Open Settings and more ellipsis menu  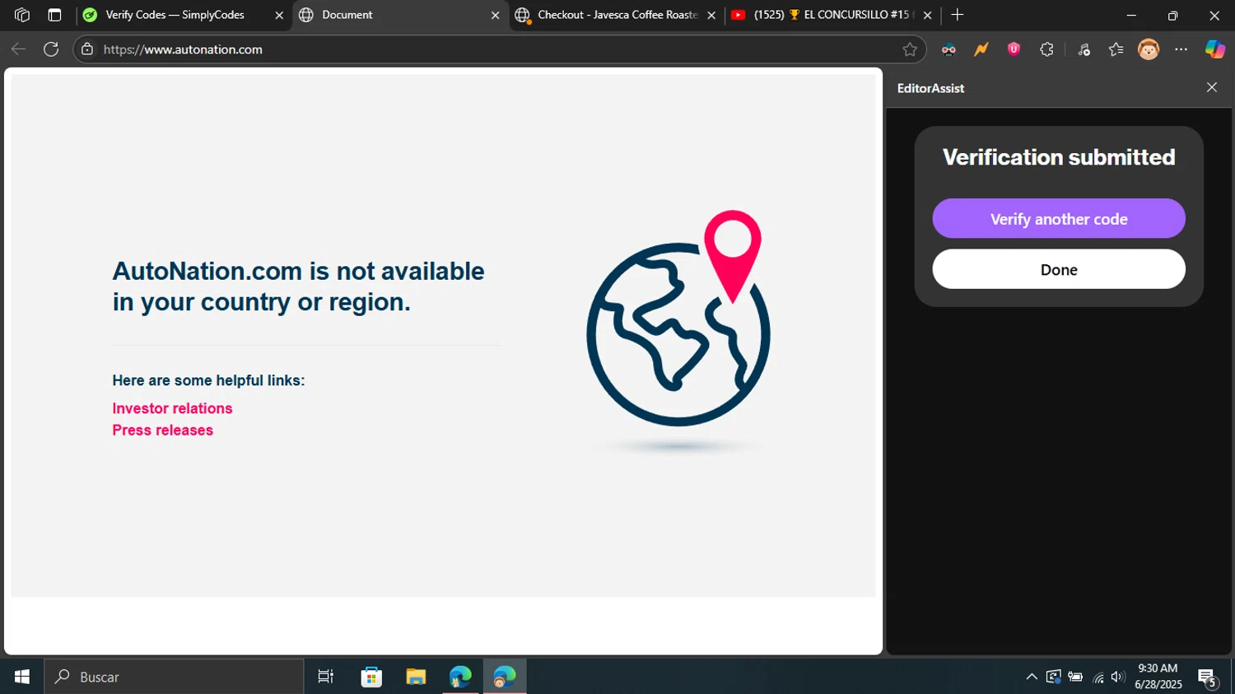pos(1181,49)
